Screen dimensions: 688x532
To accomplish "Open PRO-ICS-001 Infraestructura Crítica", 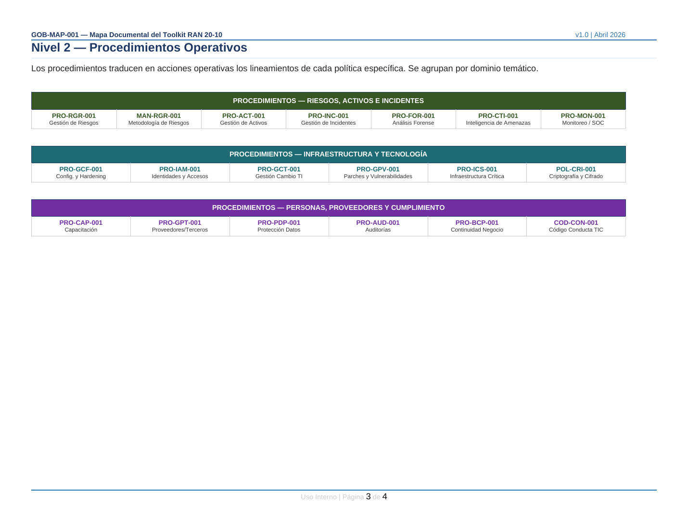I will (477, 173).
